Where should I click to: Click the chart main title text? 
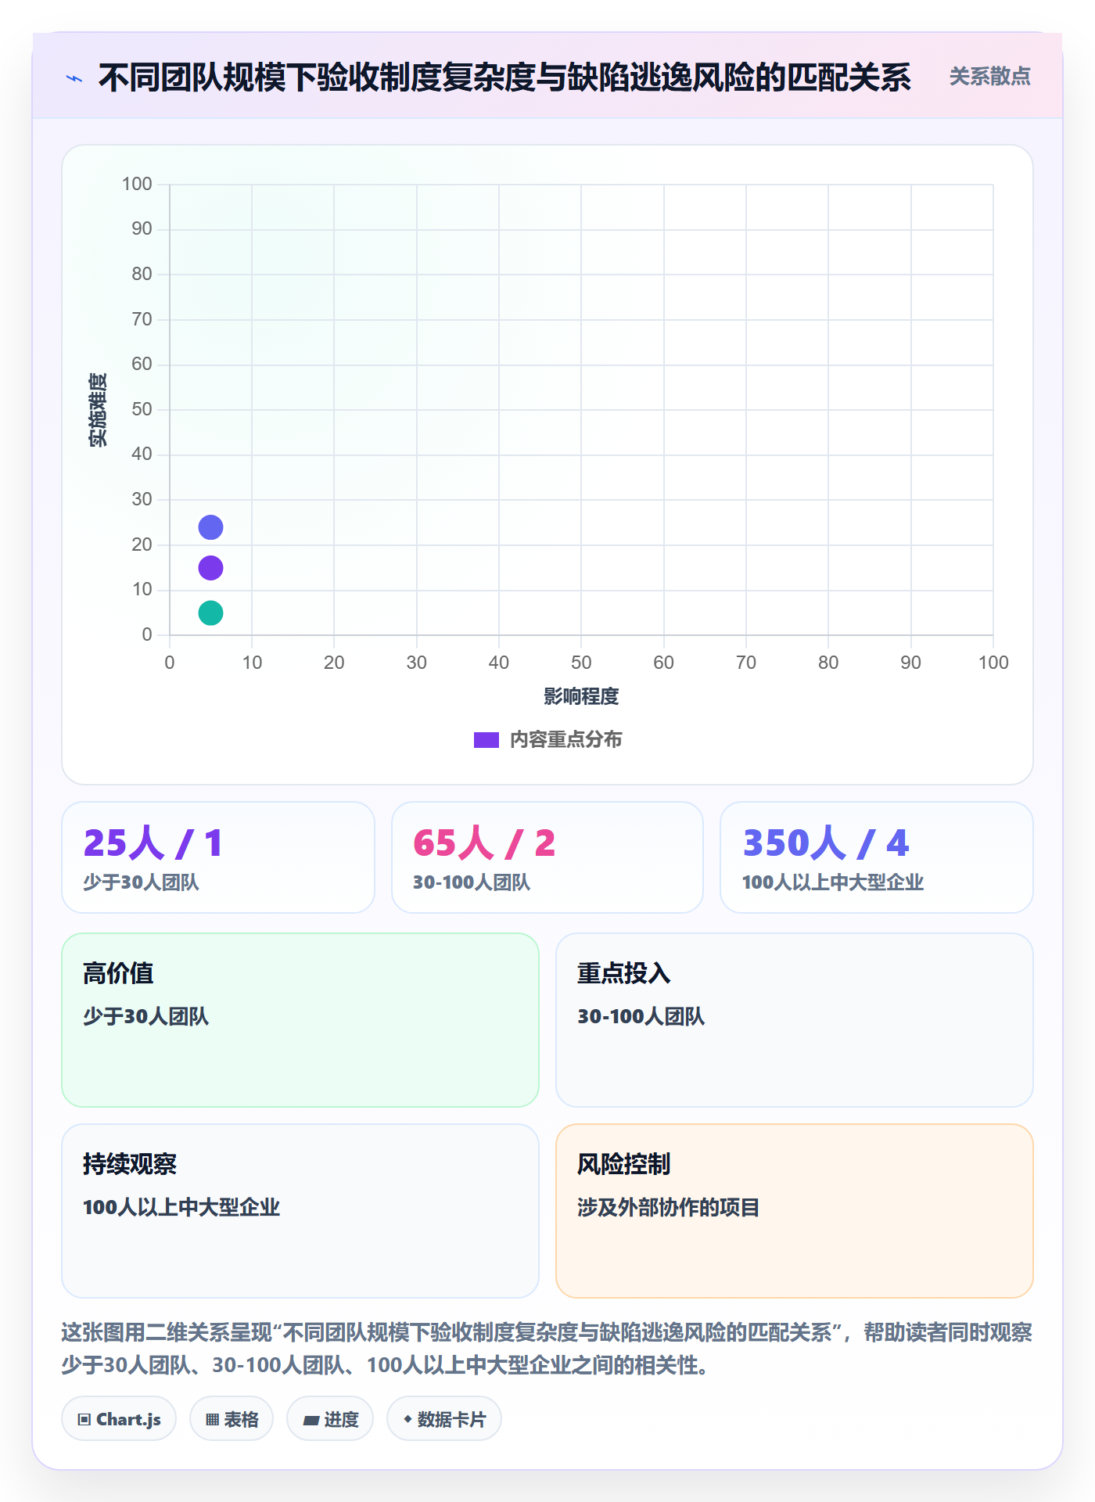504,77
